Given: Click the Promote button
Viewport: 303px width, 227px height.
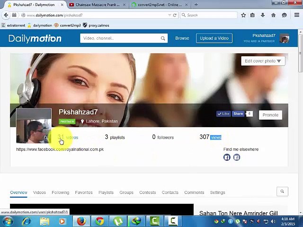Looking at the screenshot, I should coord(270,115).
